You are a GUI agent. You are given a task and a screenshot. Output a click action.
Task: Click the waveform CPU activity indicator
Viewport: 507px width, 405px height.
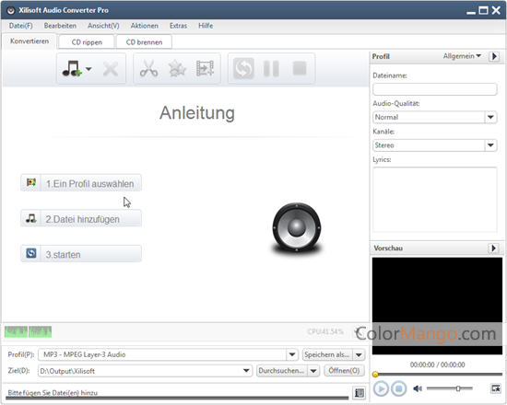click(x=29, y=331)
